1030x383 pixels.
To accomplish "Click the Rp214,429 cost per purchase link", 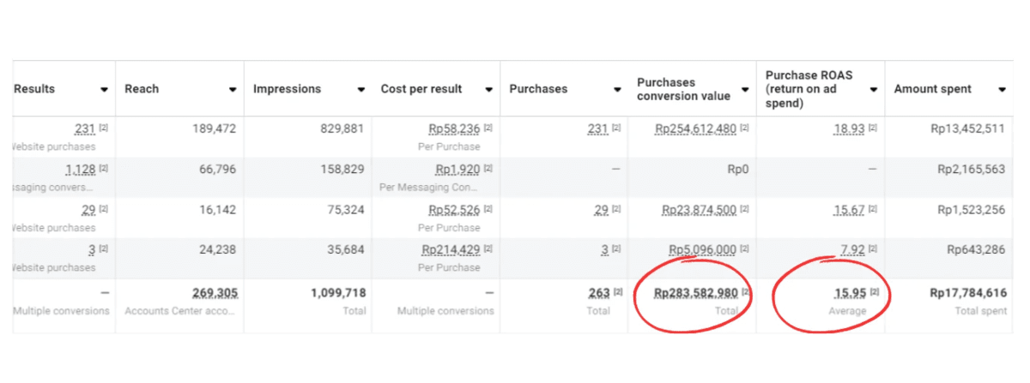I will click(x=451, y=250).
